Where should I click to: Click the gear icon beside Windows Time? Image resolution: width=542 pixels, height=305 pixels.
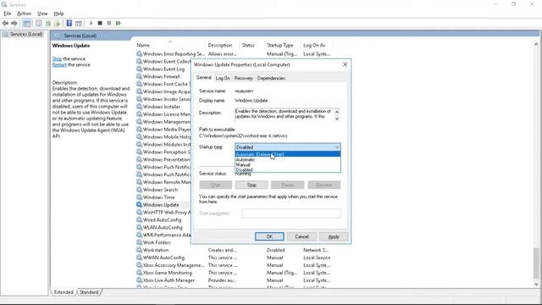point(139,197)
